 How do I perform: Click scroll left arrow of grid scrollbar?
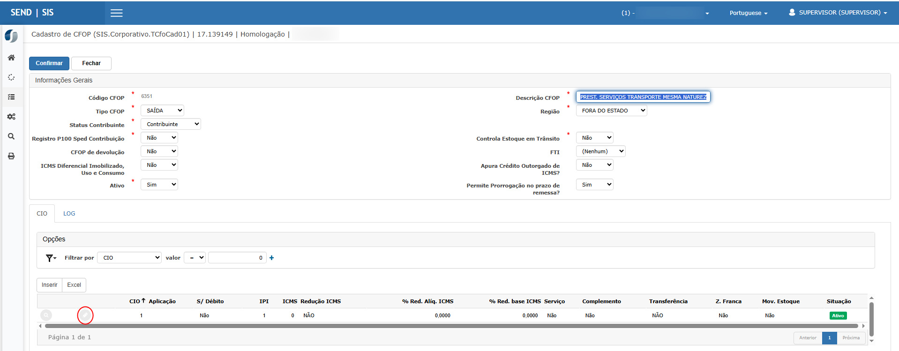(40, 326)
